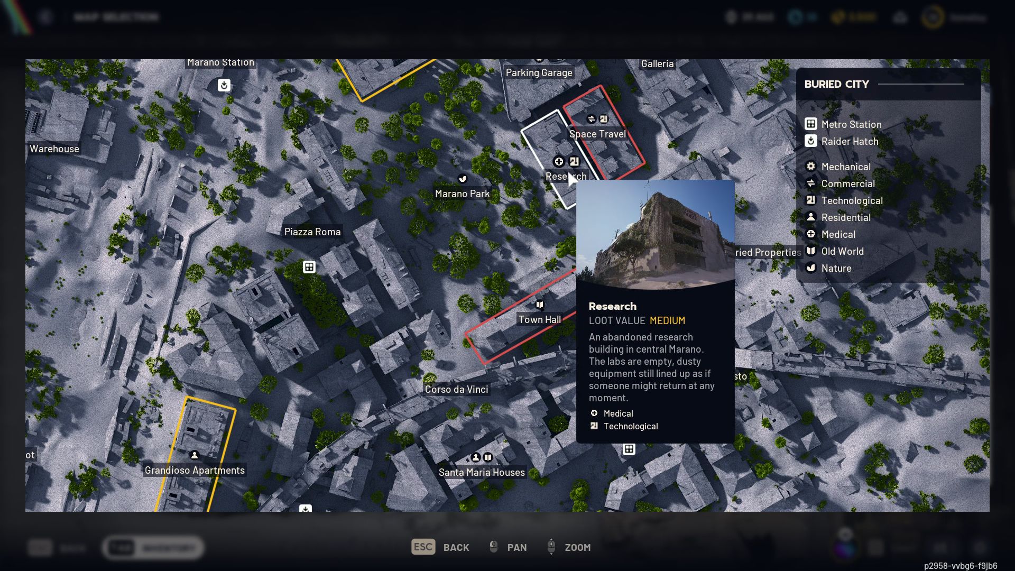Select Old World in the legend

point(842,251)
